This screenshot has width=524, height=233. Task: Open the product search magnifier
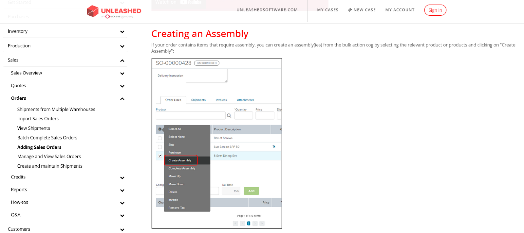click(x=229, y=115)
